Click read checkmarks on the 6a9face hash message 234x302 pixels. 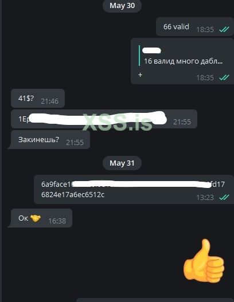(x=224, y=197)
